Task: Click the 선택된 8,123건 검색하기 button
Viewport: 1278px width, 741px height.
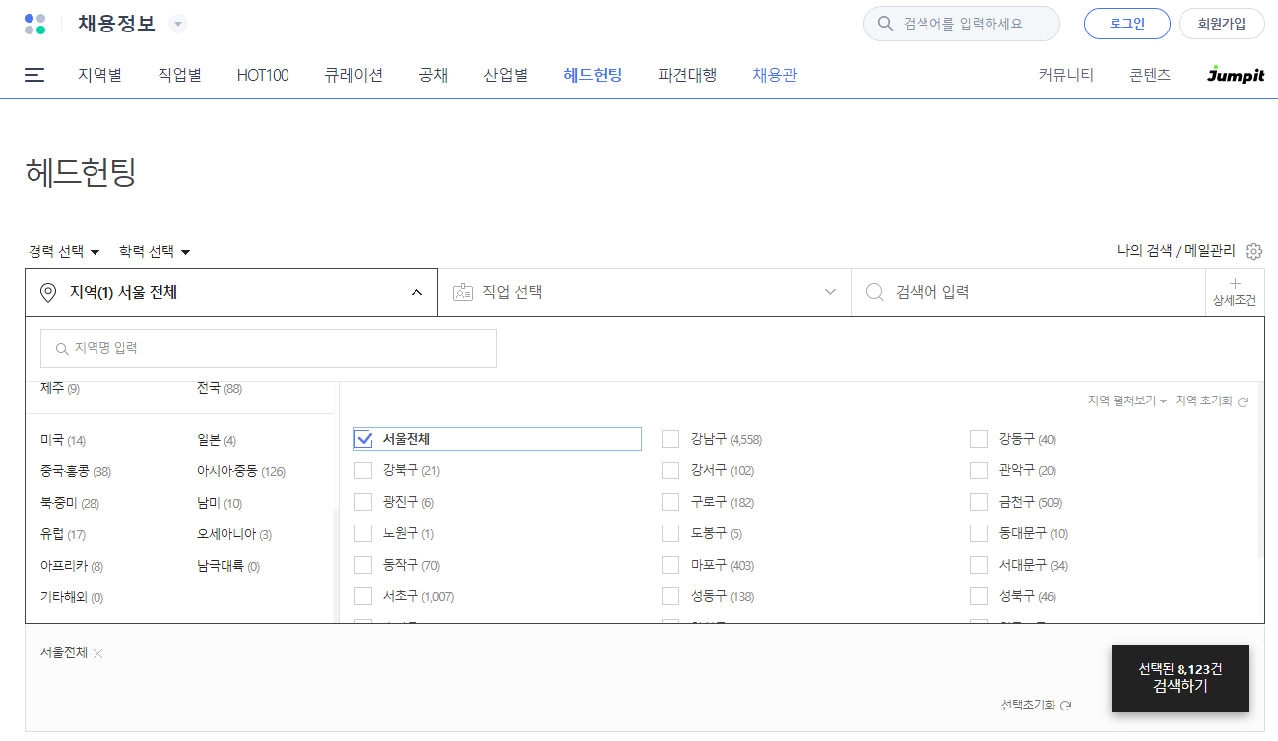Action: pos(1180,678)
